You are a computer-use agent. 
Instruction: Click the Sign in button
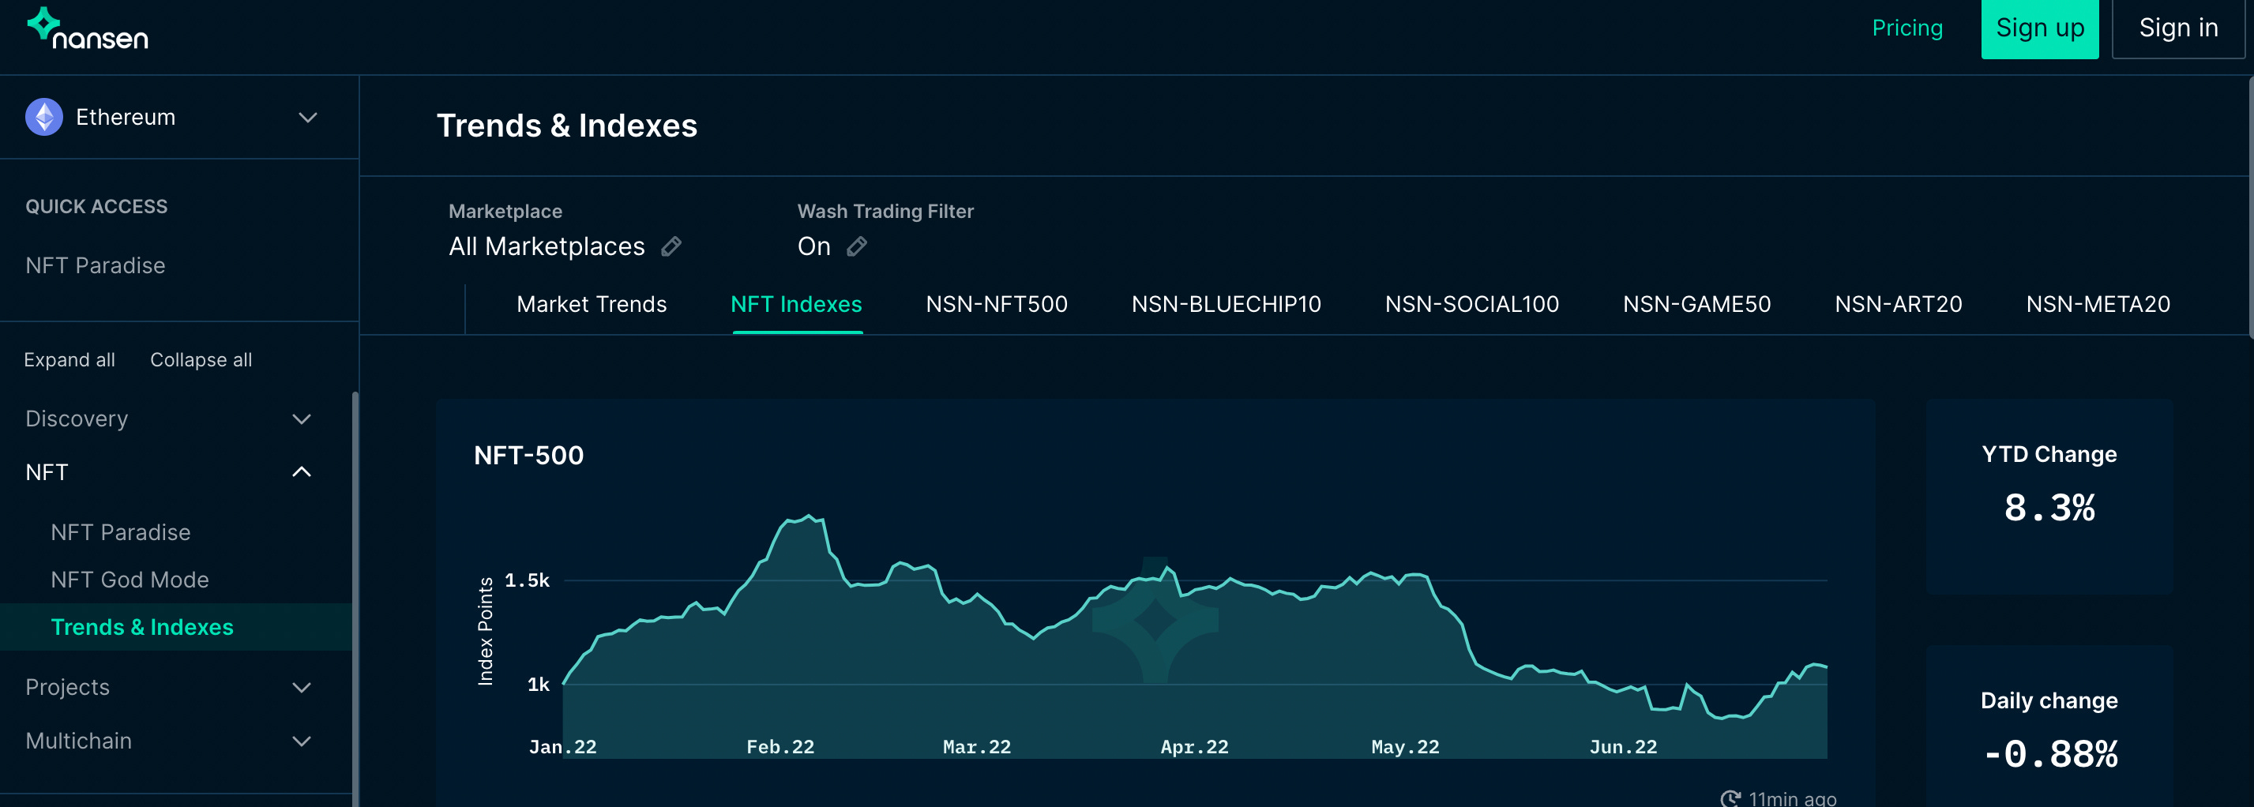click(x=2178, y=29)
